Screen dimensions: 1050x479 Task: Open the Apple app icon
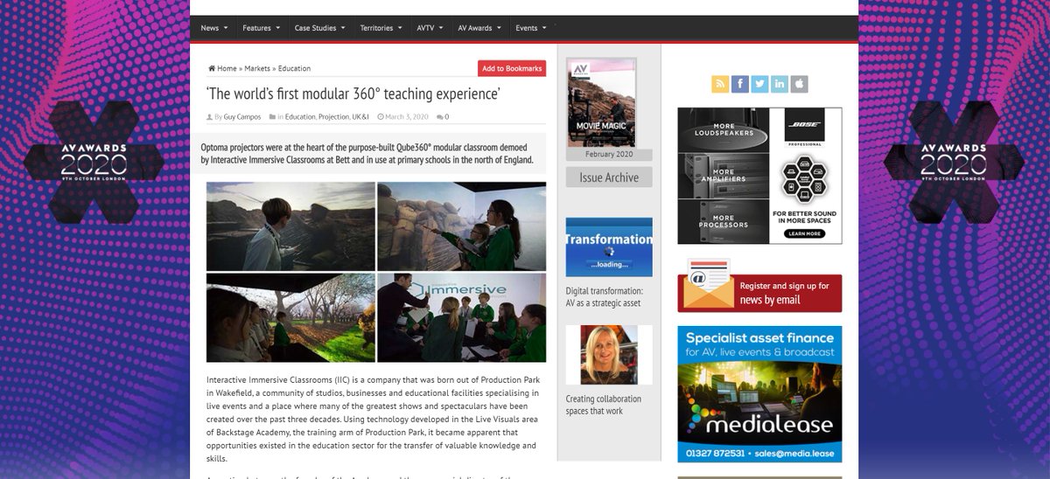(x=799, y=84)
